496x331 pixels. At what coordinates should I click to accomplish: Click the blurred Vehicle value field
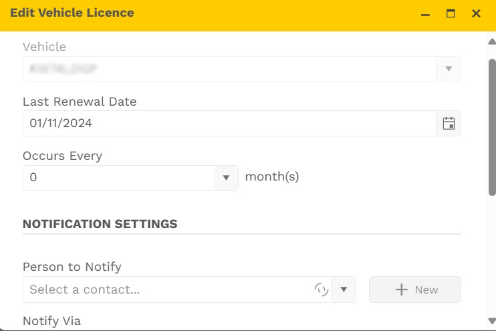229,69
